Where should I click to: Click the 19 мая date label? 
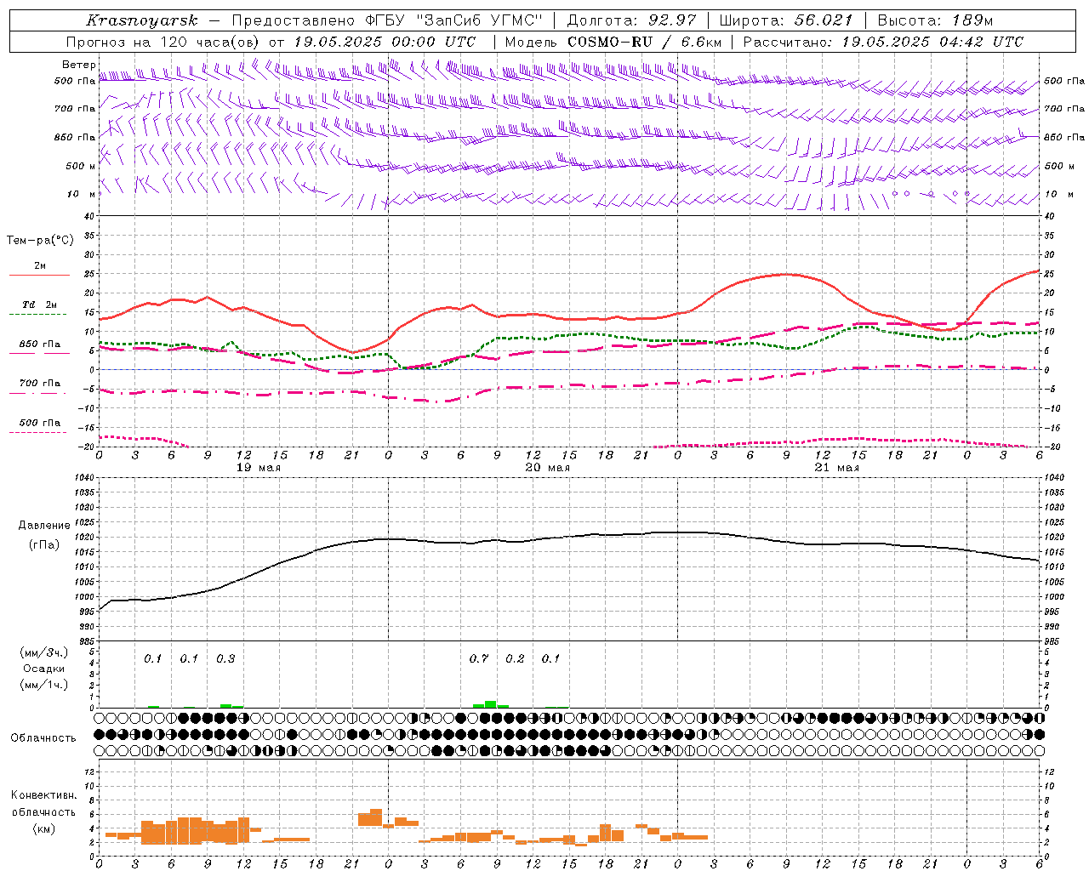click(x=257, y=468)
